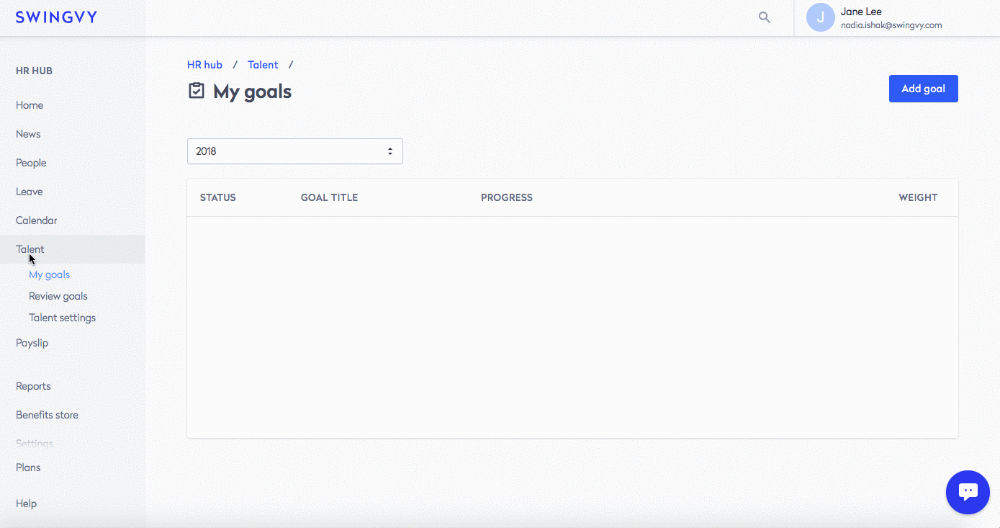Open Talent breadcrumb link
This screenshot has width=1000, height=528.
click(x=263, y=65)
